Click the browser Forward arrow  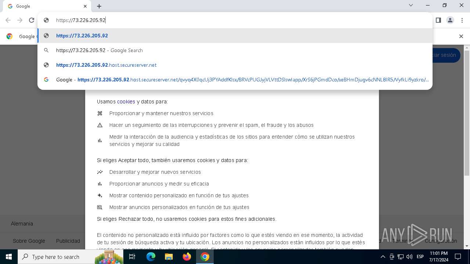pyautogui.click(x=20, y=20)
